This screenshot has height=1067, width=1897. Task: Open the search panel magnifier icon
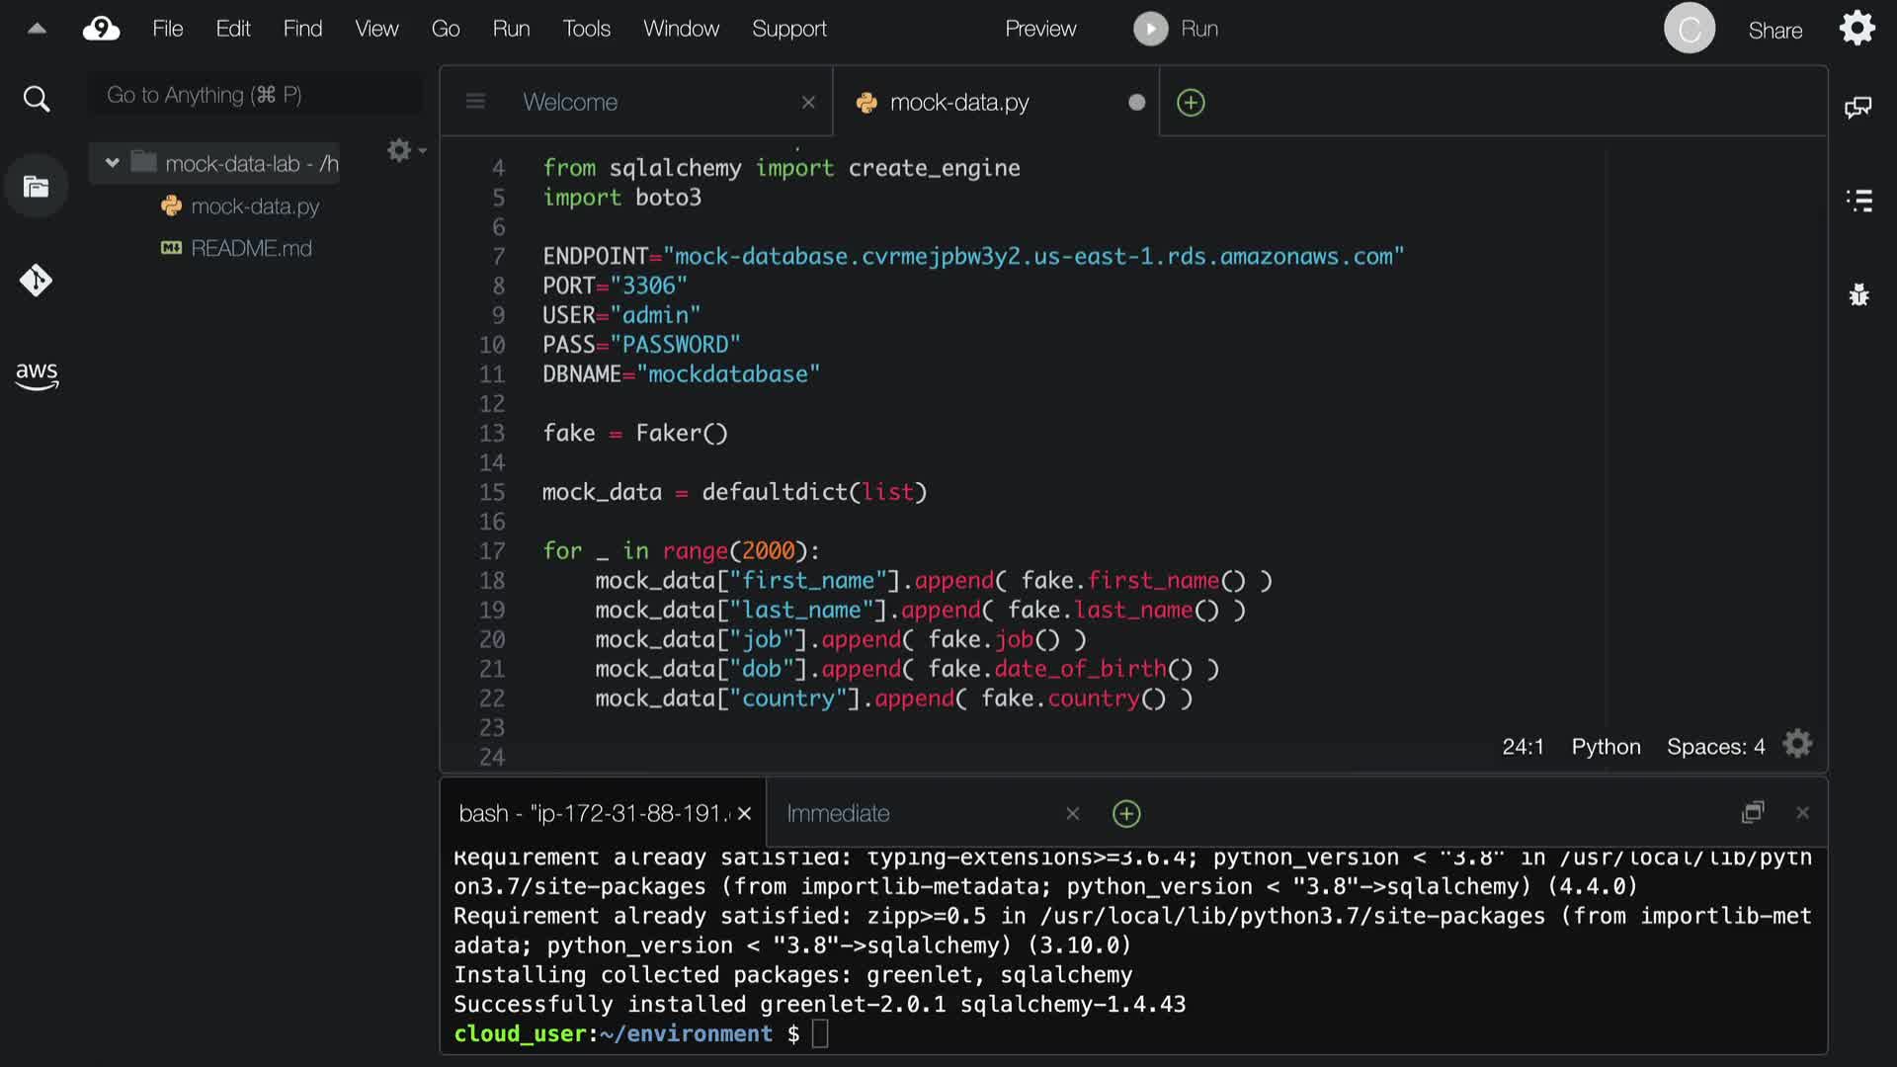point(37,99)
